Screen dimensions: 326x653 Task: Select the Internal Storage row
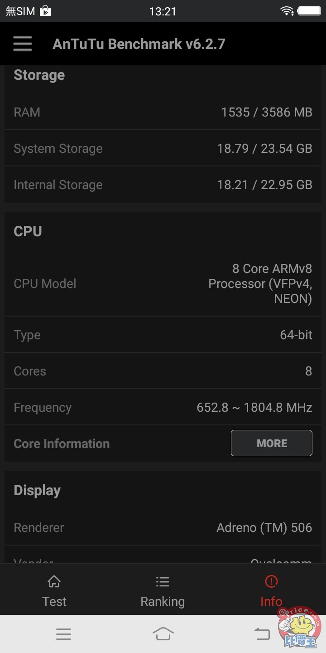click(163, 185)
